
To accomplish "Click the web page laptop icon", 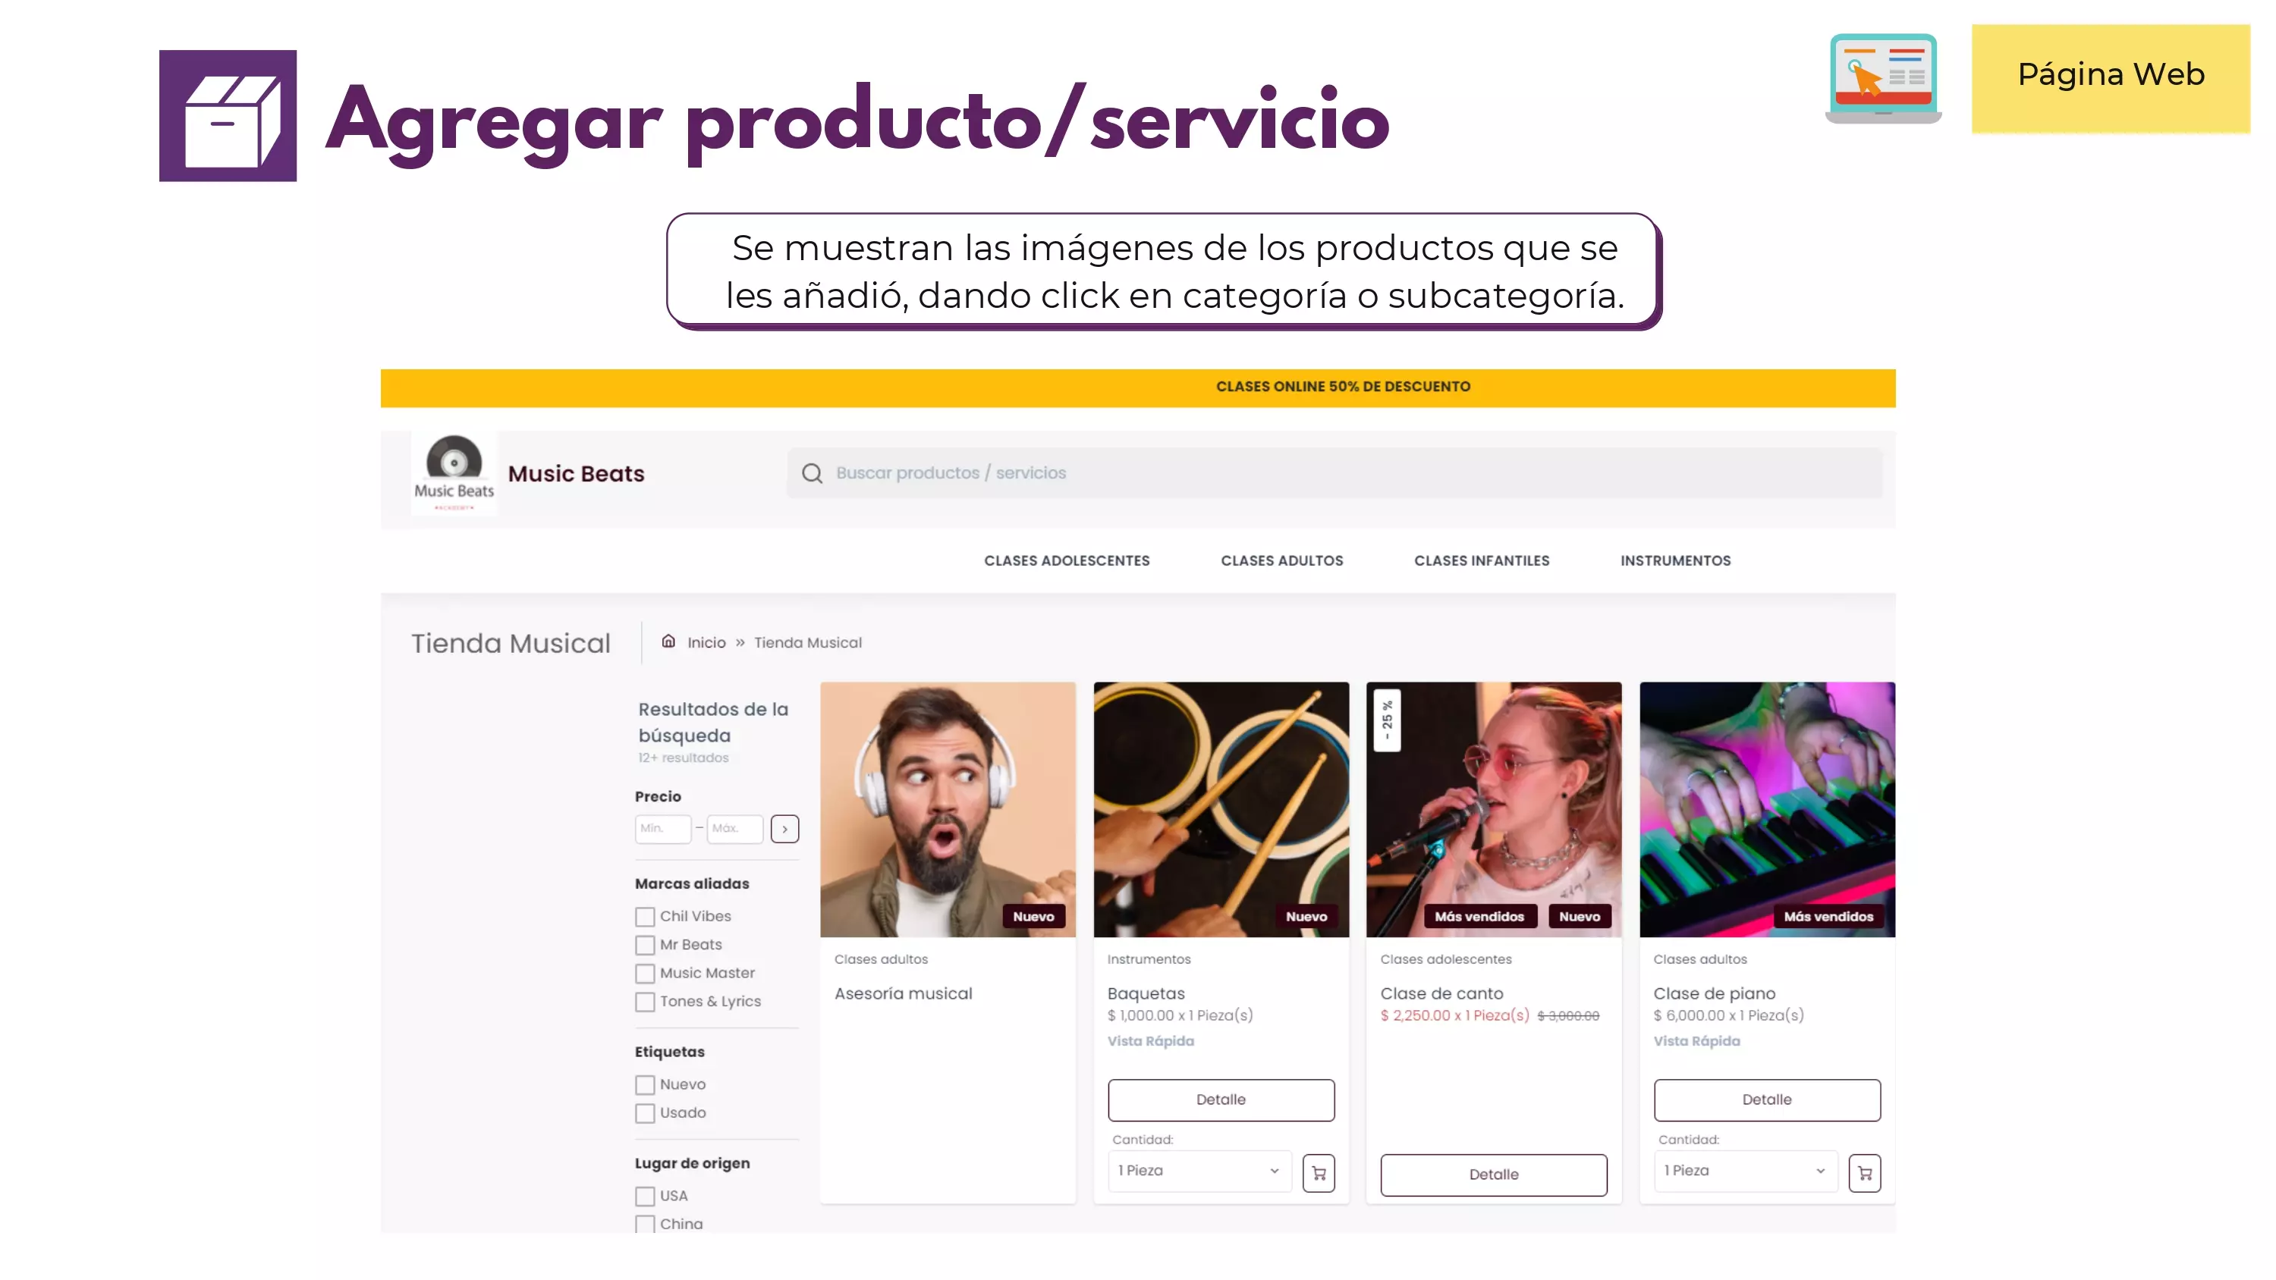I will click(1883, 78).
